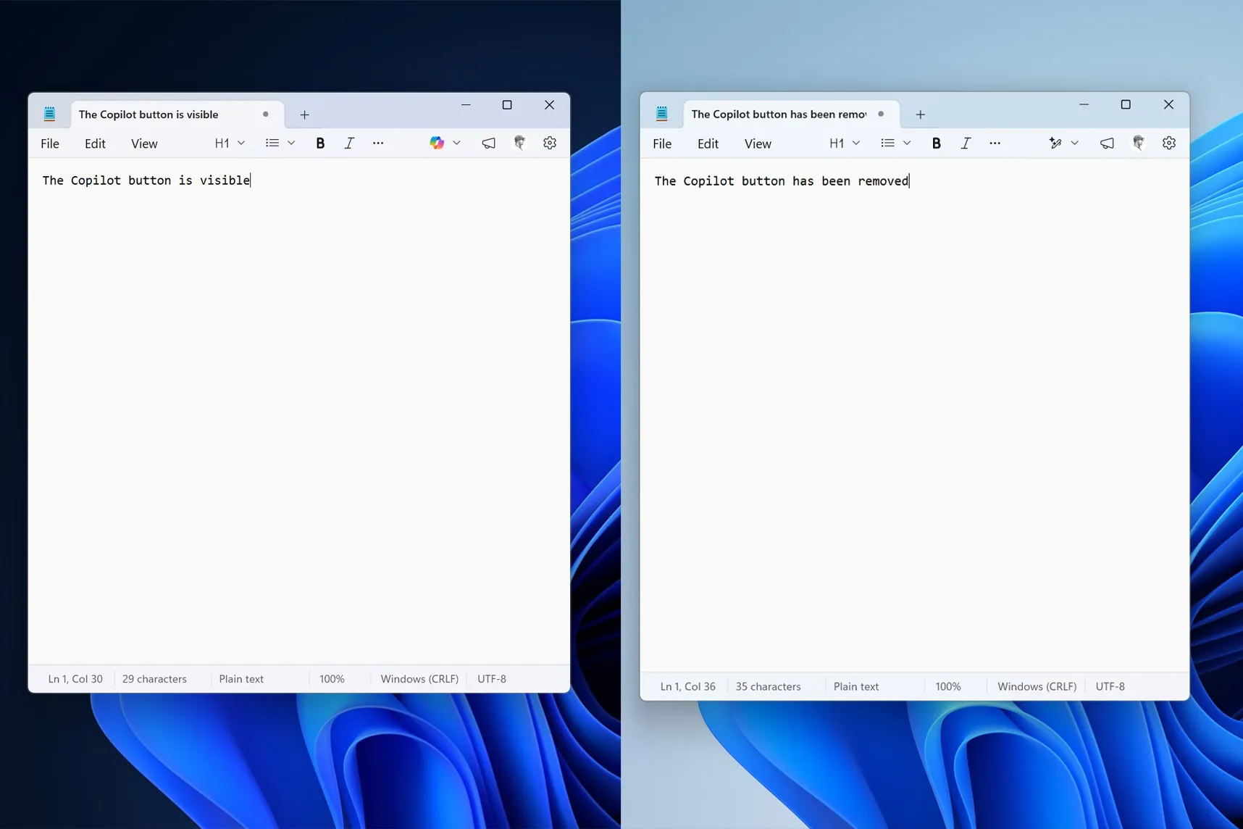Expand the list style chevron
Viewport: 1243px width, 829px height.
click(291, 143)
